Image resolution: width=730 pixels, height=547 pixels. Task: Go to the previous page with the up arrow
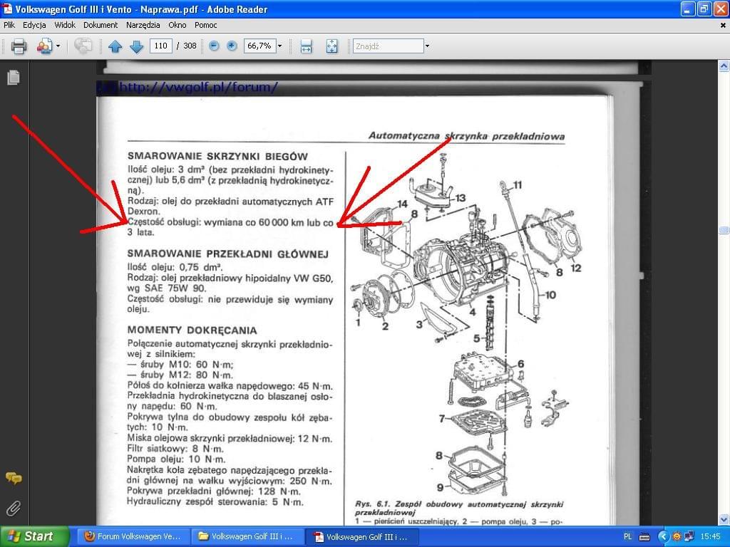click(x=115, y=46)
